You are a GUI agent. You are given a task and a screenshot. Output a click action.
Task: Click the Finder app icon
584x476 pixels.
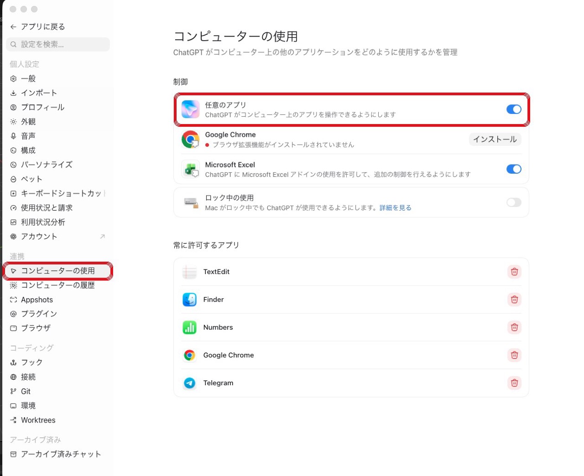point(189,300)
